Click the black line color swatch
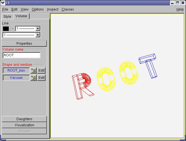This screenshot has height=141, width=186. coord(6,29)
